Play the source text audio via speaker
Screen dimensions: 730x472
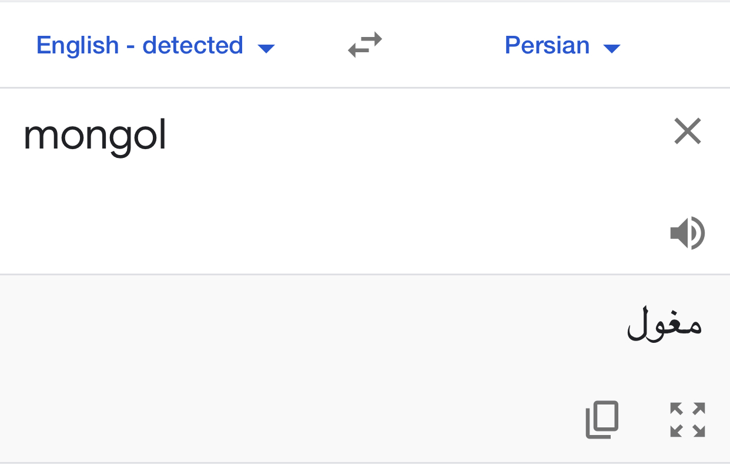pos(687,233)
